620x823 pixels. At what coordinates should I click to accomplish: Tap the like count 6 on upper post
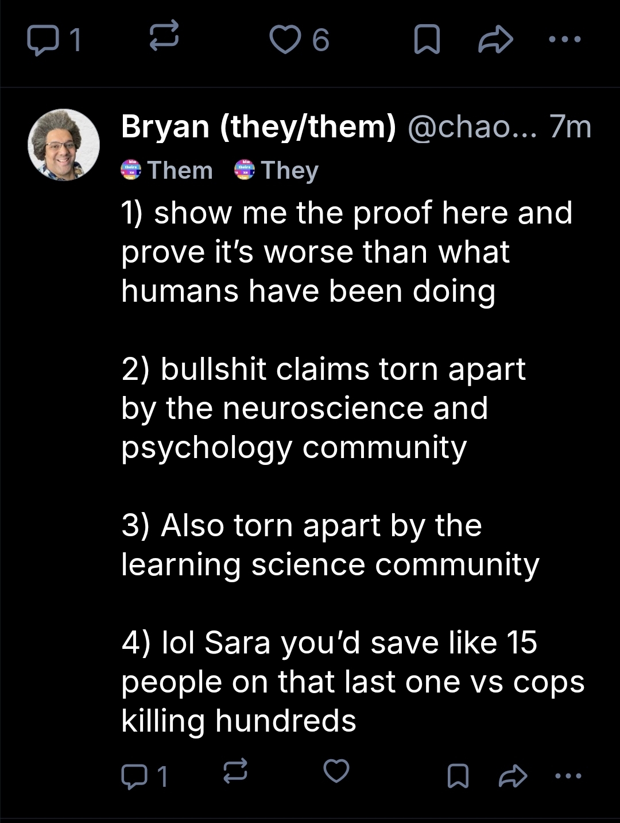321,40
